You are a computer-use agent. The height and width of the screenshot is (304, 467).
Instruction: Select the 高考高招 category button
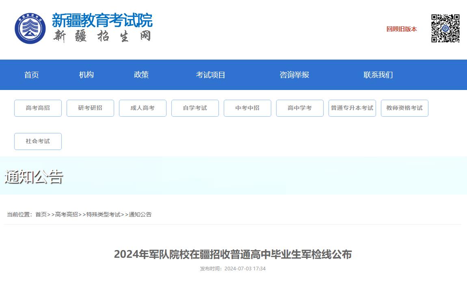[38, 108]
